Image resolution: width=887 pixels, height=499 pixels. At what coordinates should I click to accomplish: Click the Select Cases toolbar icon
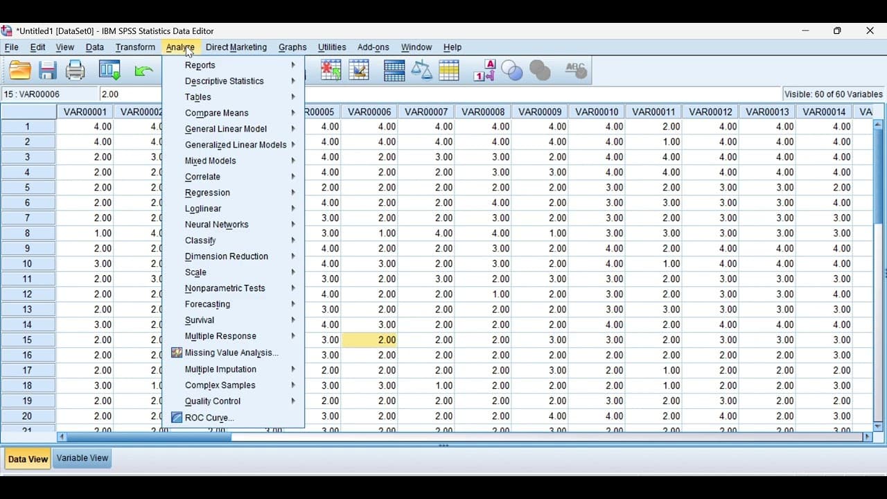[x=449, y=70]
